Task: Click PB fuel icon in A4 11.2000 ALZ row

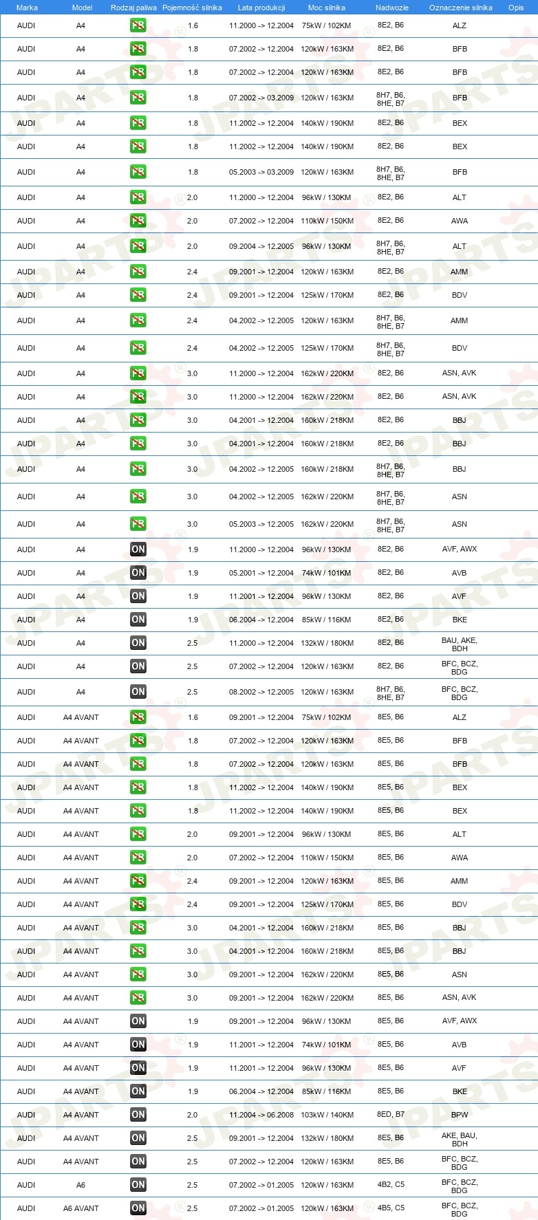Action: pos(138,25)
